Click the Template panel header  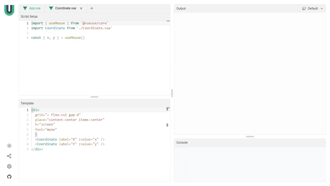coord(94,103)
